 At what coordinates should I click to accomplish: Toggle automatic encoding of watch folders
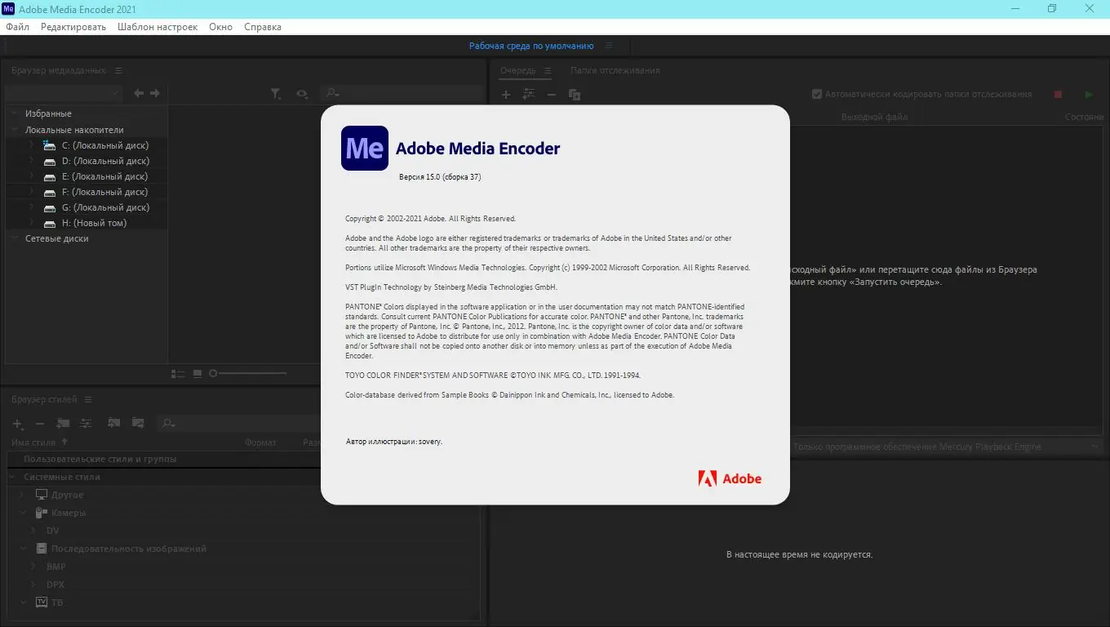[817, 94]
